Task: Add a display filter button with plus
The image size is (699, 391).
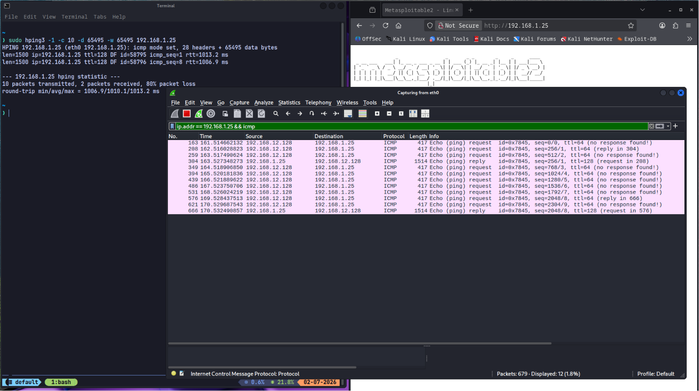Action: 675,126
